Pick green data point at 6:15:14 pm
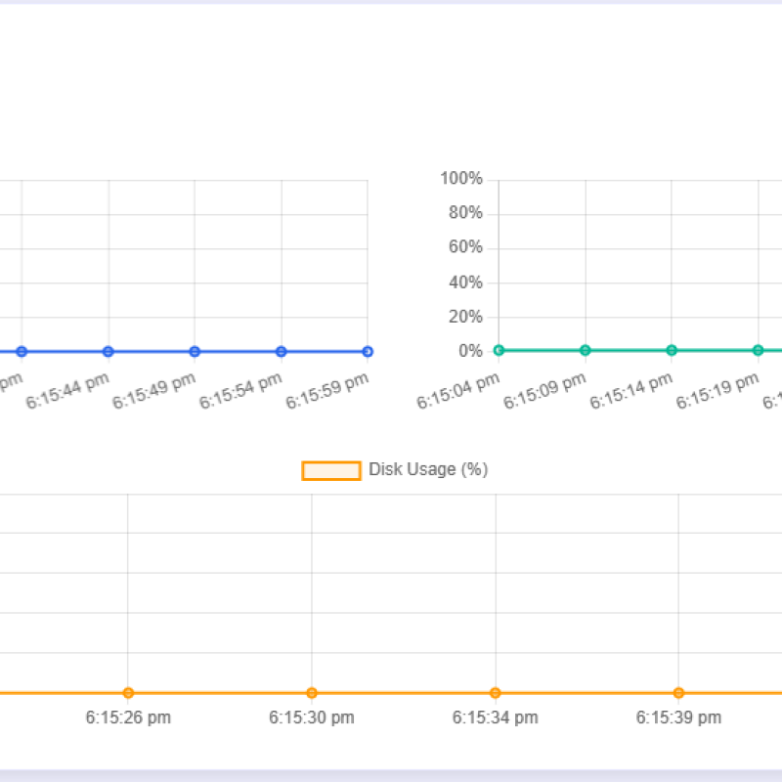Viewport: 782px width, 782px height. (672, 350)
